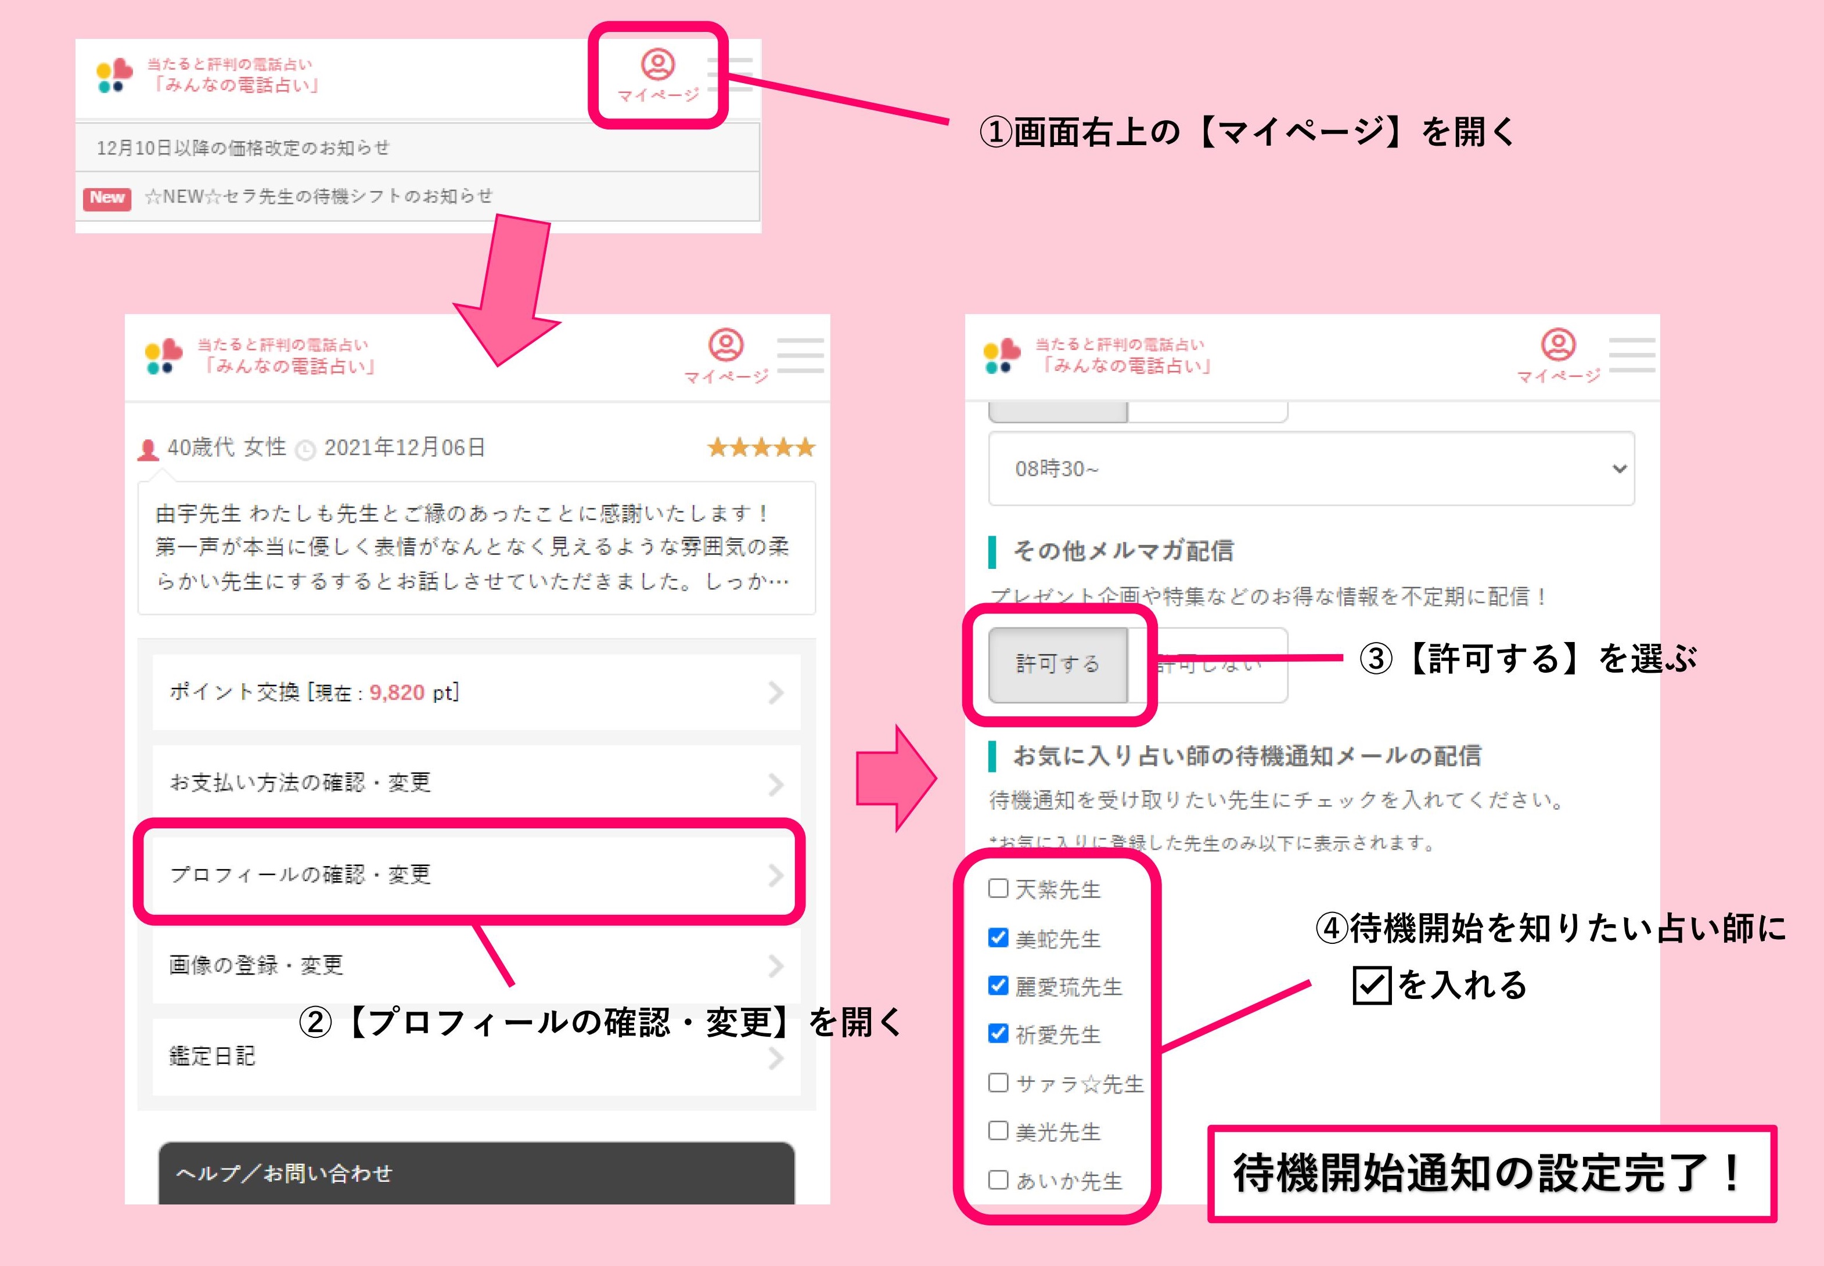
Task: Check the 天紫先生 checkbox
Action: (x=998, y=889)
